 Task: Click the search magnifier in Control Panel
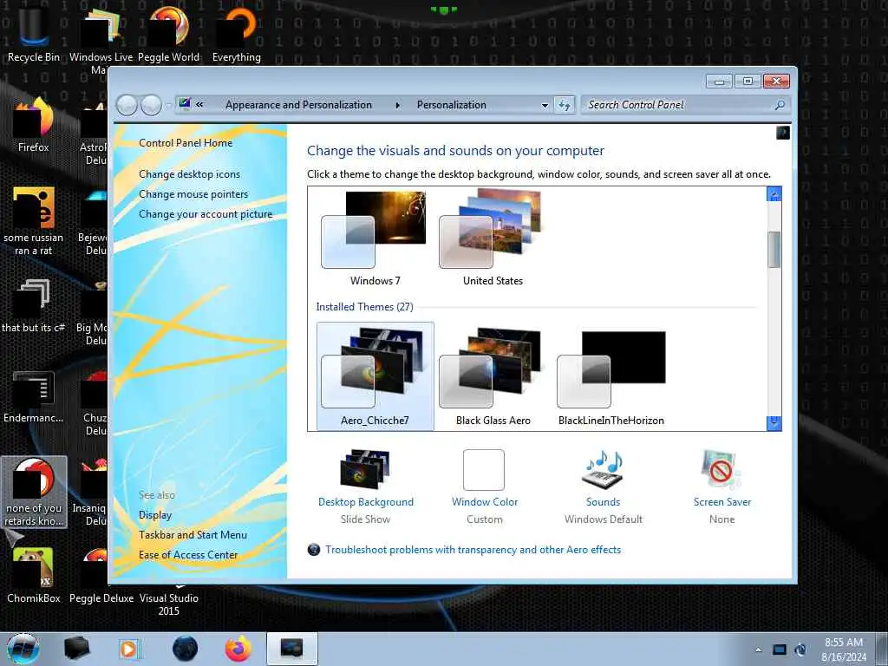tap(780, 105)
